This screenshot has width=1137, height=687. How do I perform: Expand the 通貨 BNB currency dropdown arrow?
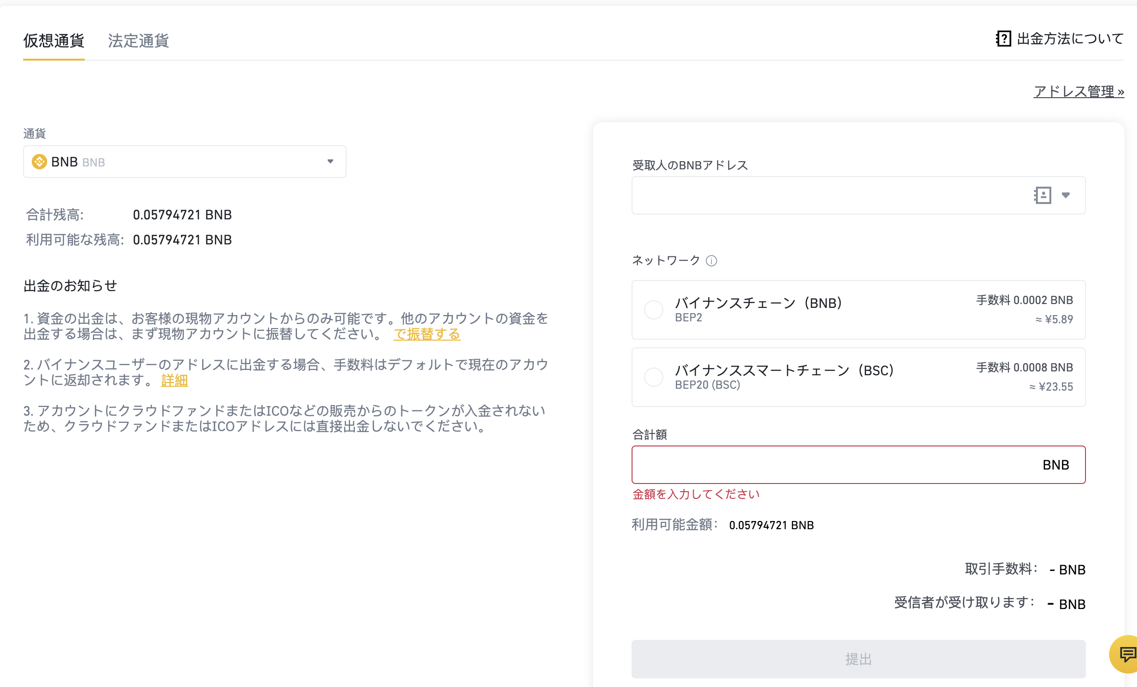(330, 162)
